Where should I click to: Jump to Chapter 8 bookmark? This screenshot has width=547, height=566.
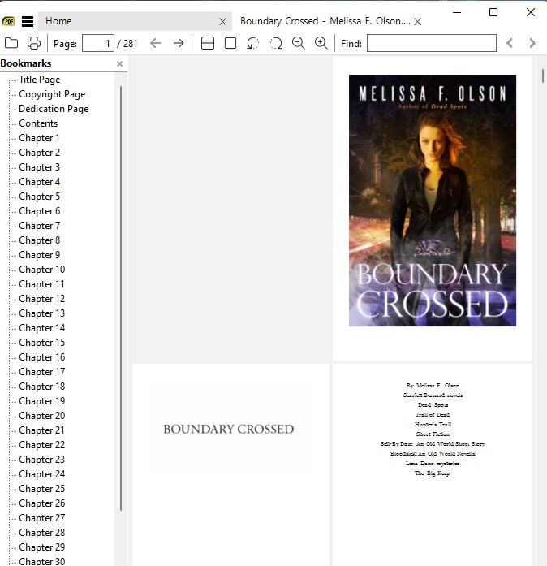(x=39, y=240)
